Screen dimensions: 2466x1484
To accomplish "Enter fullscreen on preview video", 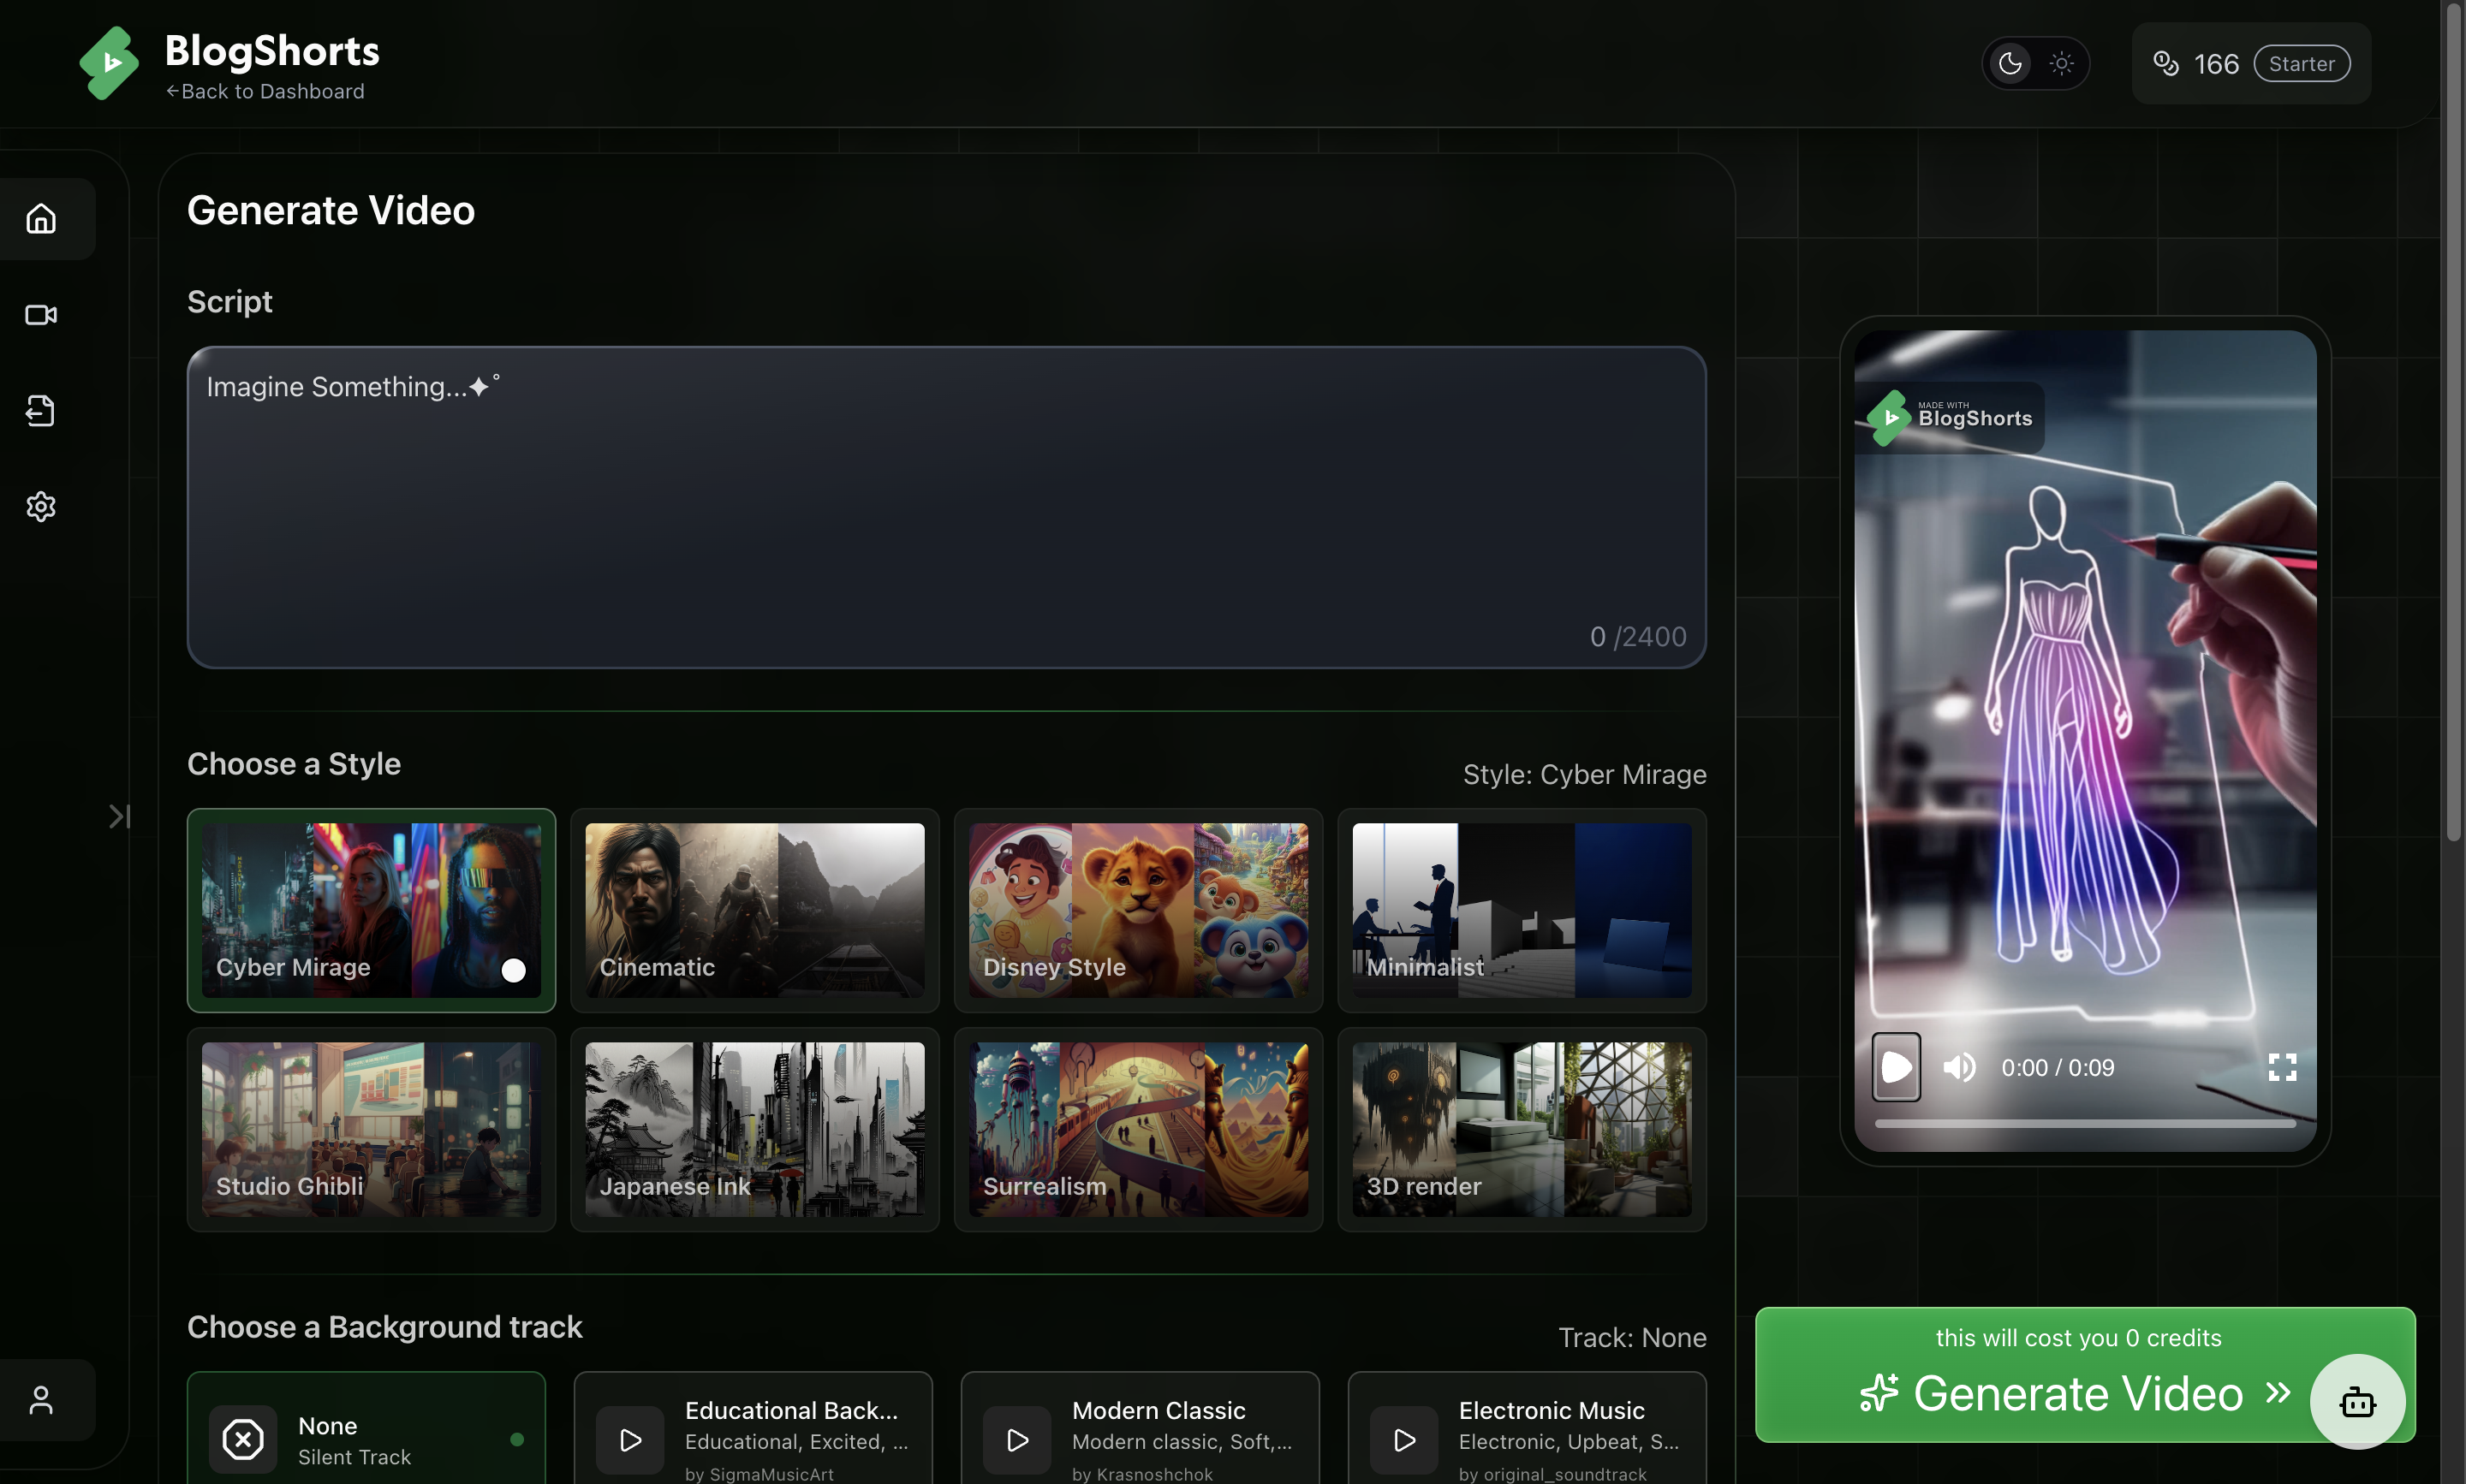I will pos(2282,1067).
